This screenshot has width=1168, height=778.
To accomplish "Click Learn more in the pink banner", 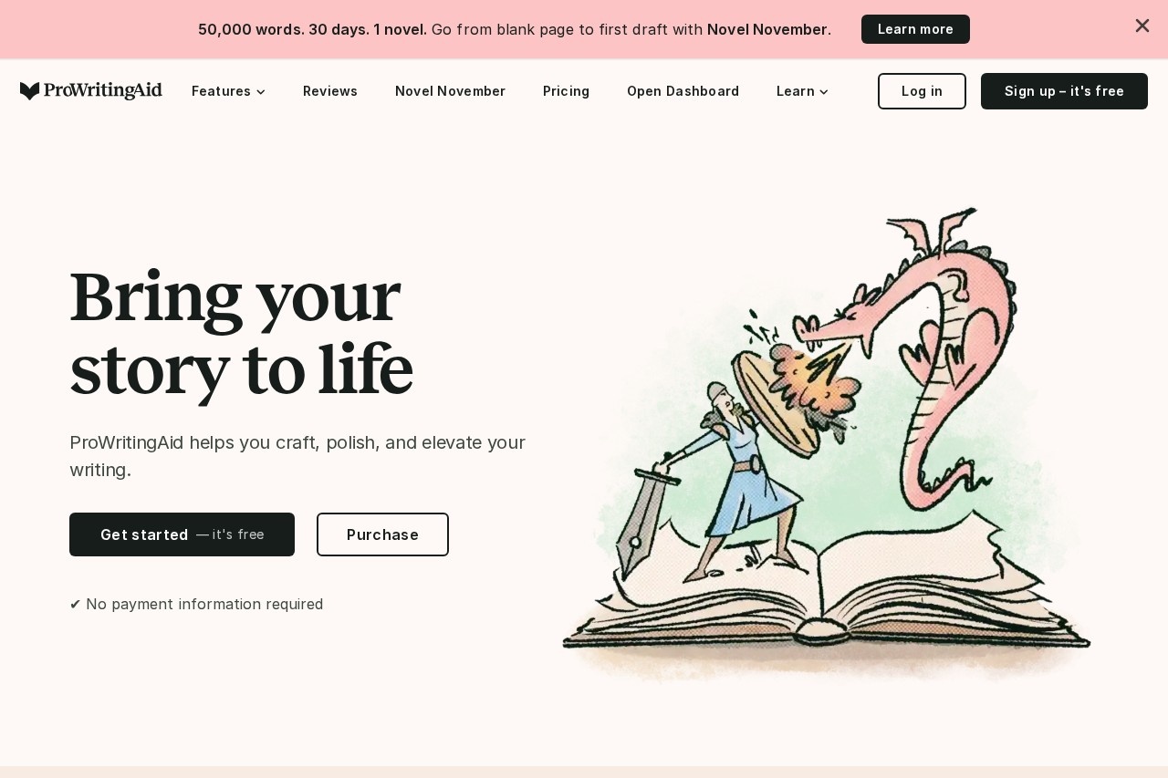I will [915, 29].
